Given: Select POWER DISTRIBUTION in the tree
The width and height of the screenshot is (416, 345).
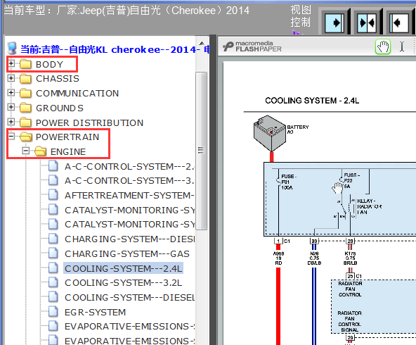Looking at the screenshot, I should 90,123.
